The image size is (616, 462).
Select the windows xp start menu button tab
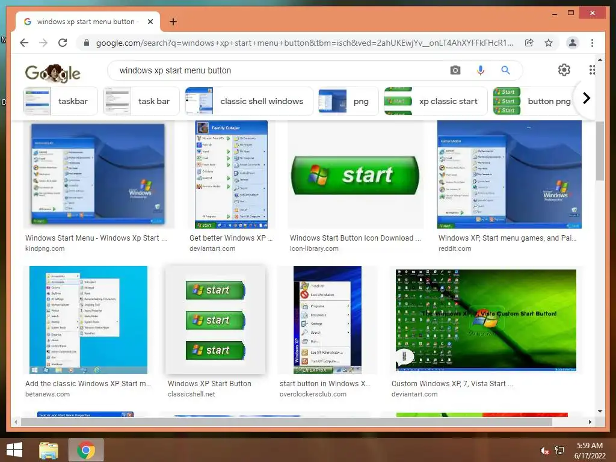click(88, 22)
